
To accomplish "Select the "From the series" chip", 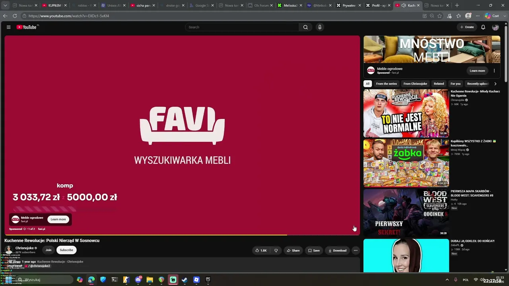I will pyautogui.click(x=387, y=84).
